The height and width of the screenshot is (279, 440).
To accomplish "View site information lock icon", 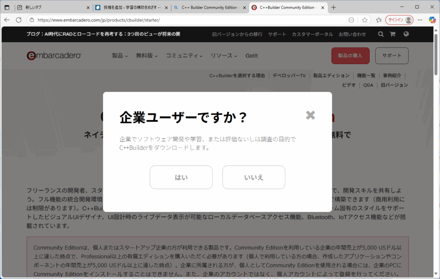I will click(32, 20).
